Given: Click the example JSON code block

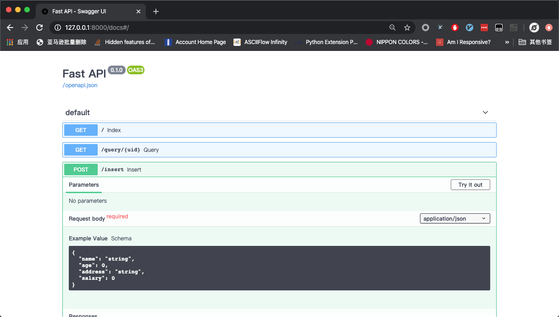Looking at the screenshot, I should [279, 268].
